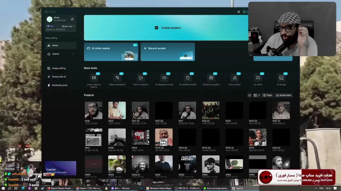Open the AI fashion model tool
Image resolution: width=341 pixels, height=191 pixels.
pyautogui.click(x=188, y=80)
